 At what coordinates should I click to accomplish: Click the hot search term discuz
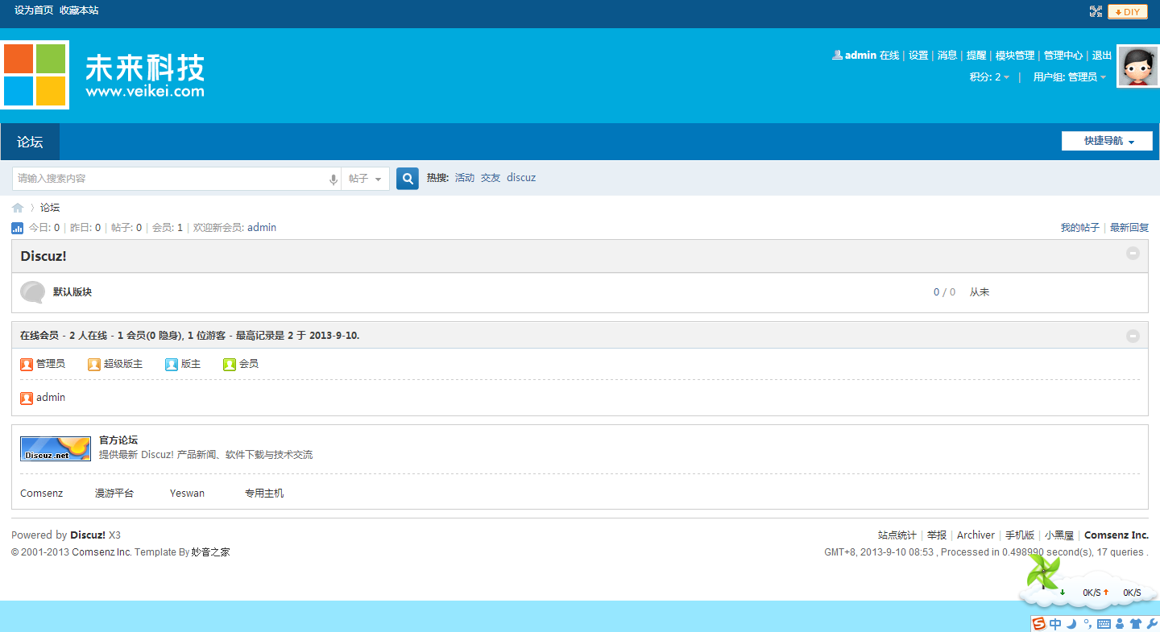point(521,178)
